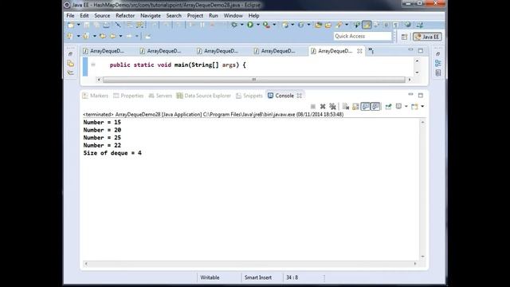Toggle the Pin Console icon

[x=388, y=106]
